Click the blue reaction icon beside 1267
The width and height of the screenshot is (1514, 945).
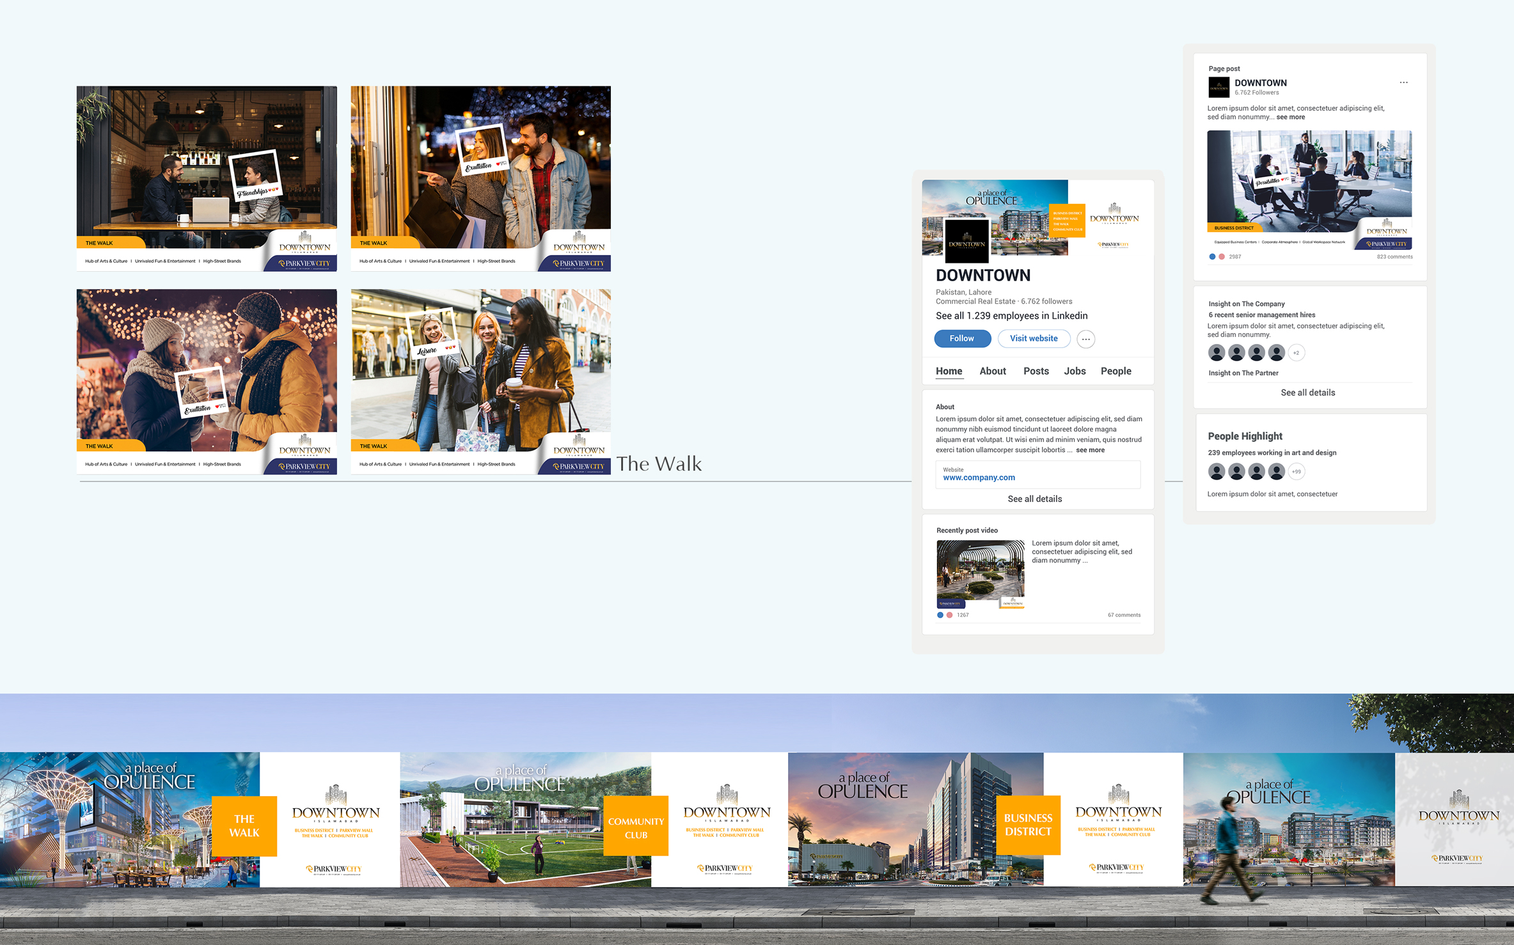pyautogui.click(x=940, y=615)
